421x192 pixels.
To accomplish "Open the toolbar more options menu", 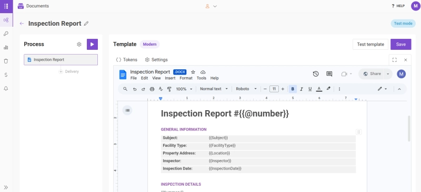I will [x=339, y=89].
